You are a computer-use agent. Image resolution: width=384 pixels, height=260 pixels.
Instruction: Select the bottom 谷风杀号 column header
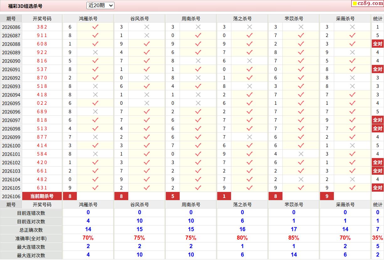pyautogui.click(x=139, y=204)
